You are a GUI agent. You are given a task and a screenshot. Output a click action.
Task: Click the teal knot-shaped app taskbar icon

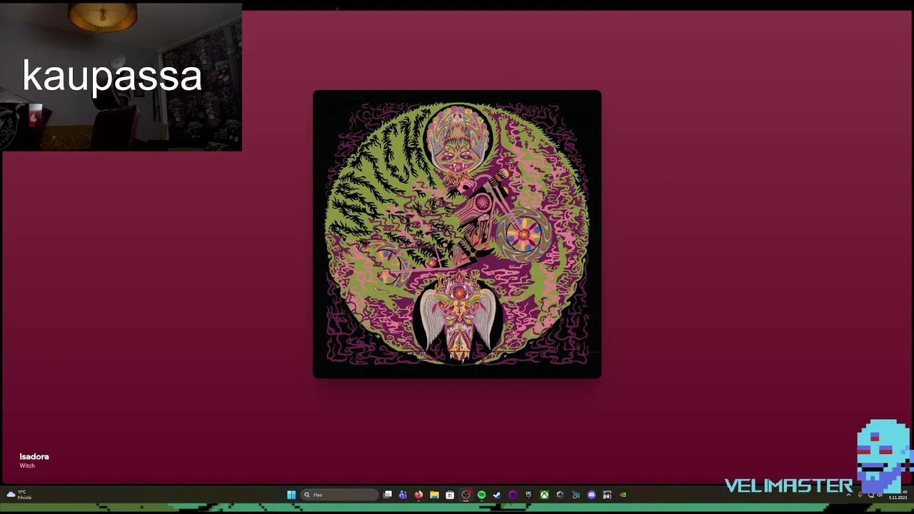pos(576,495)
